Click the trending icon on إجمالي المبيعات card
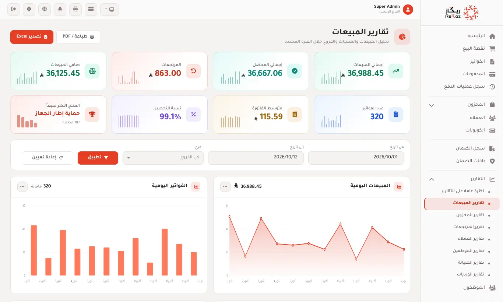This screenshot has width=503, height=302. [x=396, y=71]
